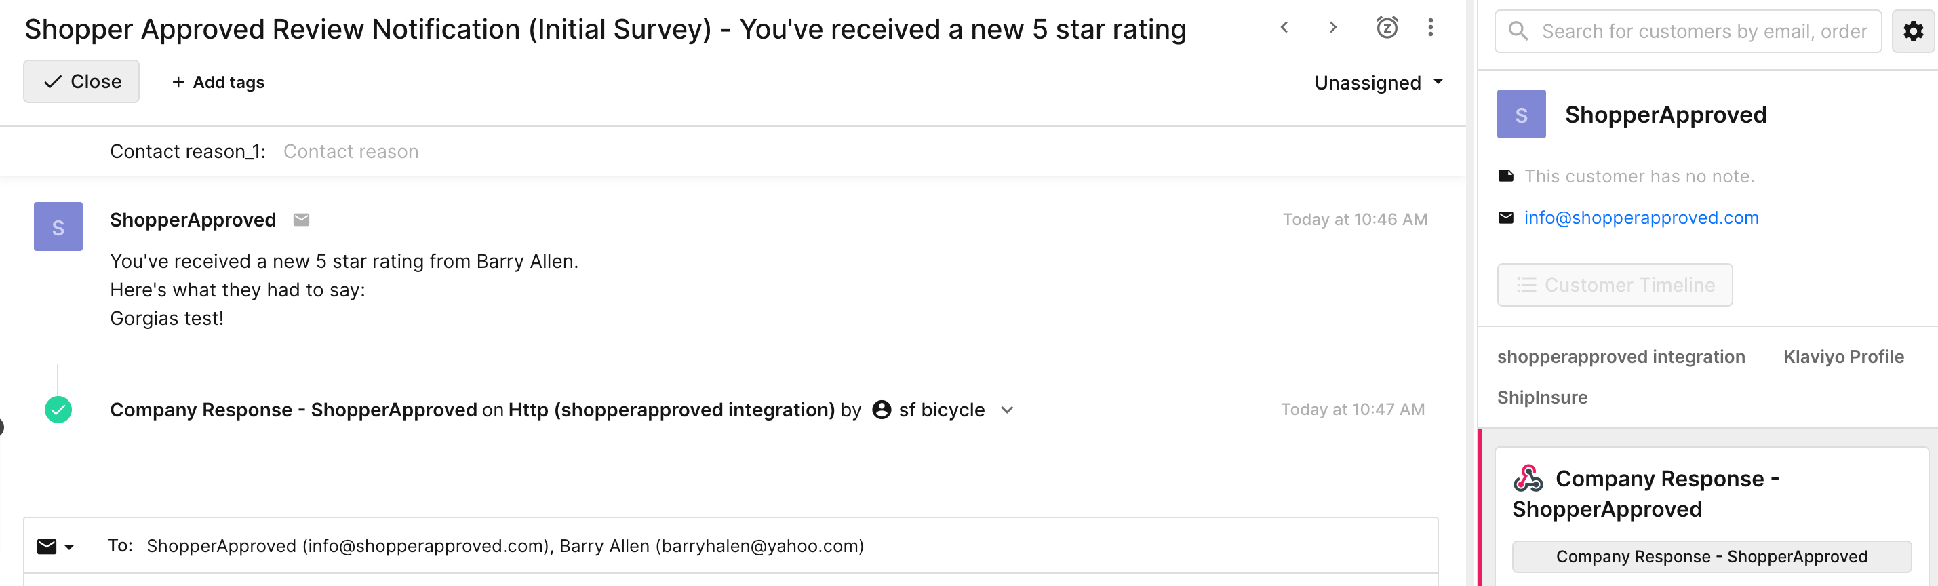Click Add tags
Screen dimensions: 1938x586
(218, 83)
